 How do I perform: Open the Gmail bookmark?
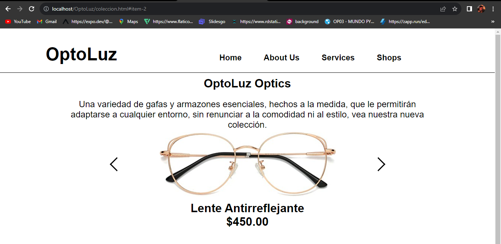[47, 22]
